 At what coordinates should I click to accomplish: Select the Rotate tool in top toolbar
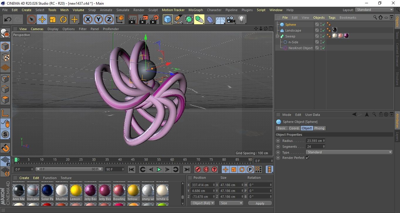(63, 20)
